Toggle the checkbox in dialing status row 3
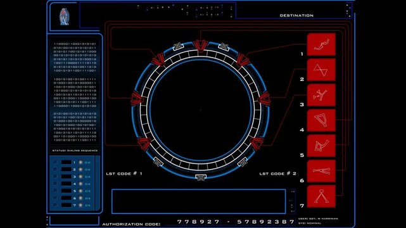Screen dimensions: 406x228 [55, 177]
